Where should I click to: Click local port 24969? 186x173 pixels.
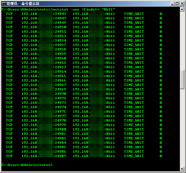pos(60,89)
